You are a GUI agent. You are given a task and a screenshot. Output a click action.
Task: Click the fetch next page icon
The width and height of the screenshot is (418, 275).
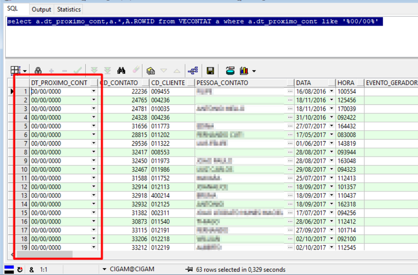pos(94,70)
